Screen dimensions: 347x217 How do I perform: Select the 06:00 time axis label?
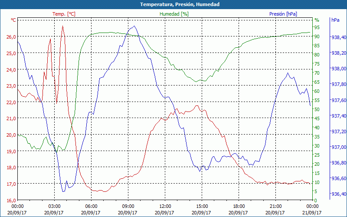(91, 207)
